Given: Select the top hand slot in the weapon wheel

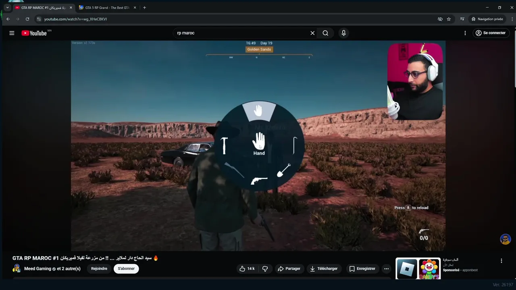Looking at the screenshot, I should point(258,111).
